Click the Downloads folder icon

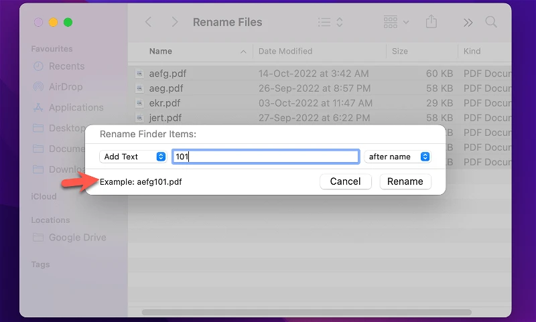38,169
